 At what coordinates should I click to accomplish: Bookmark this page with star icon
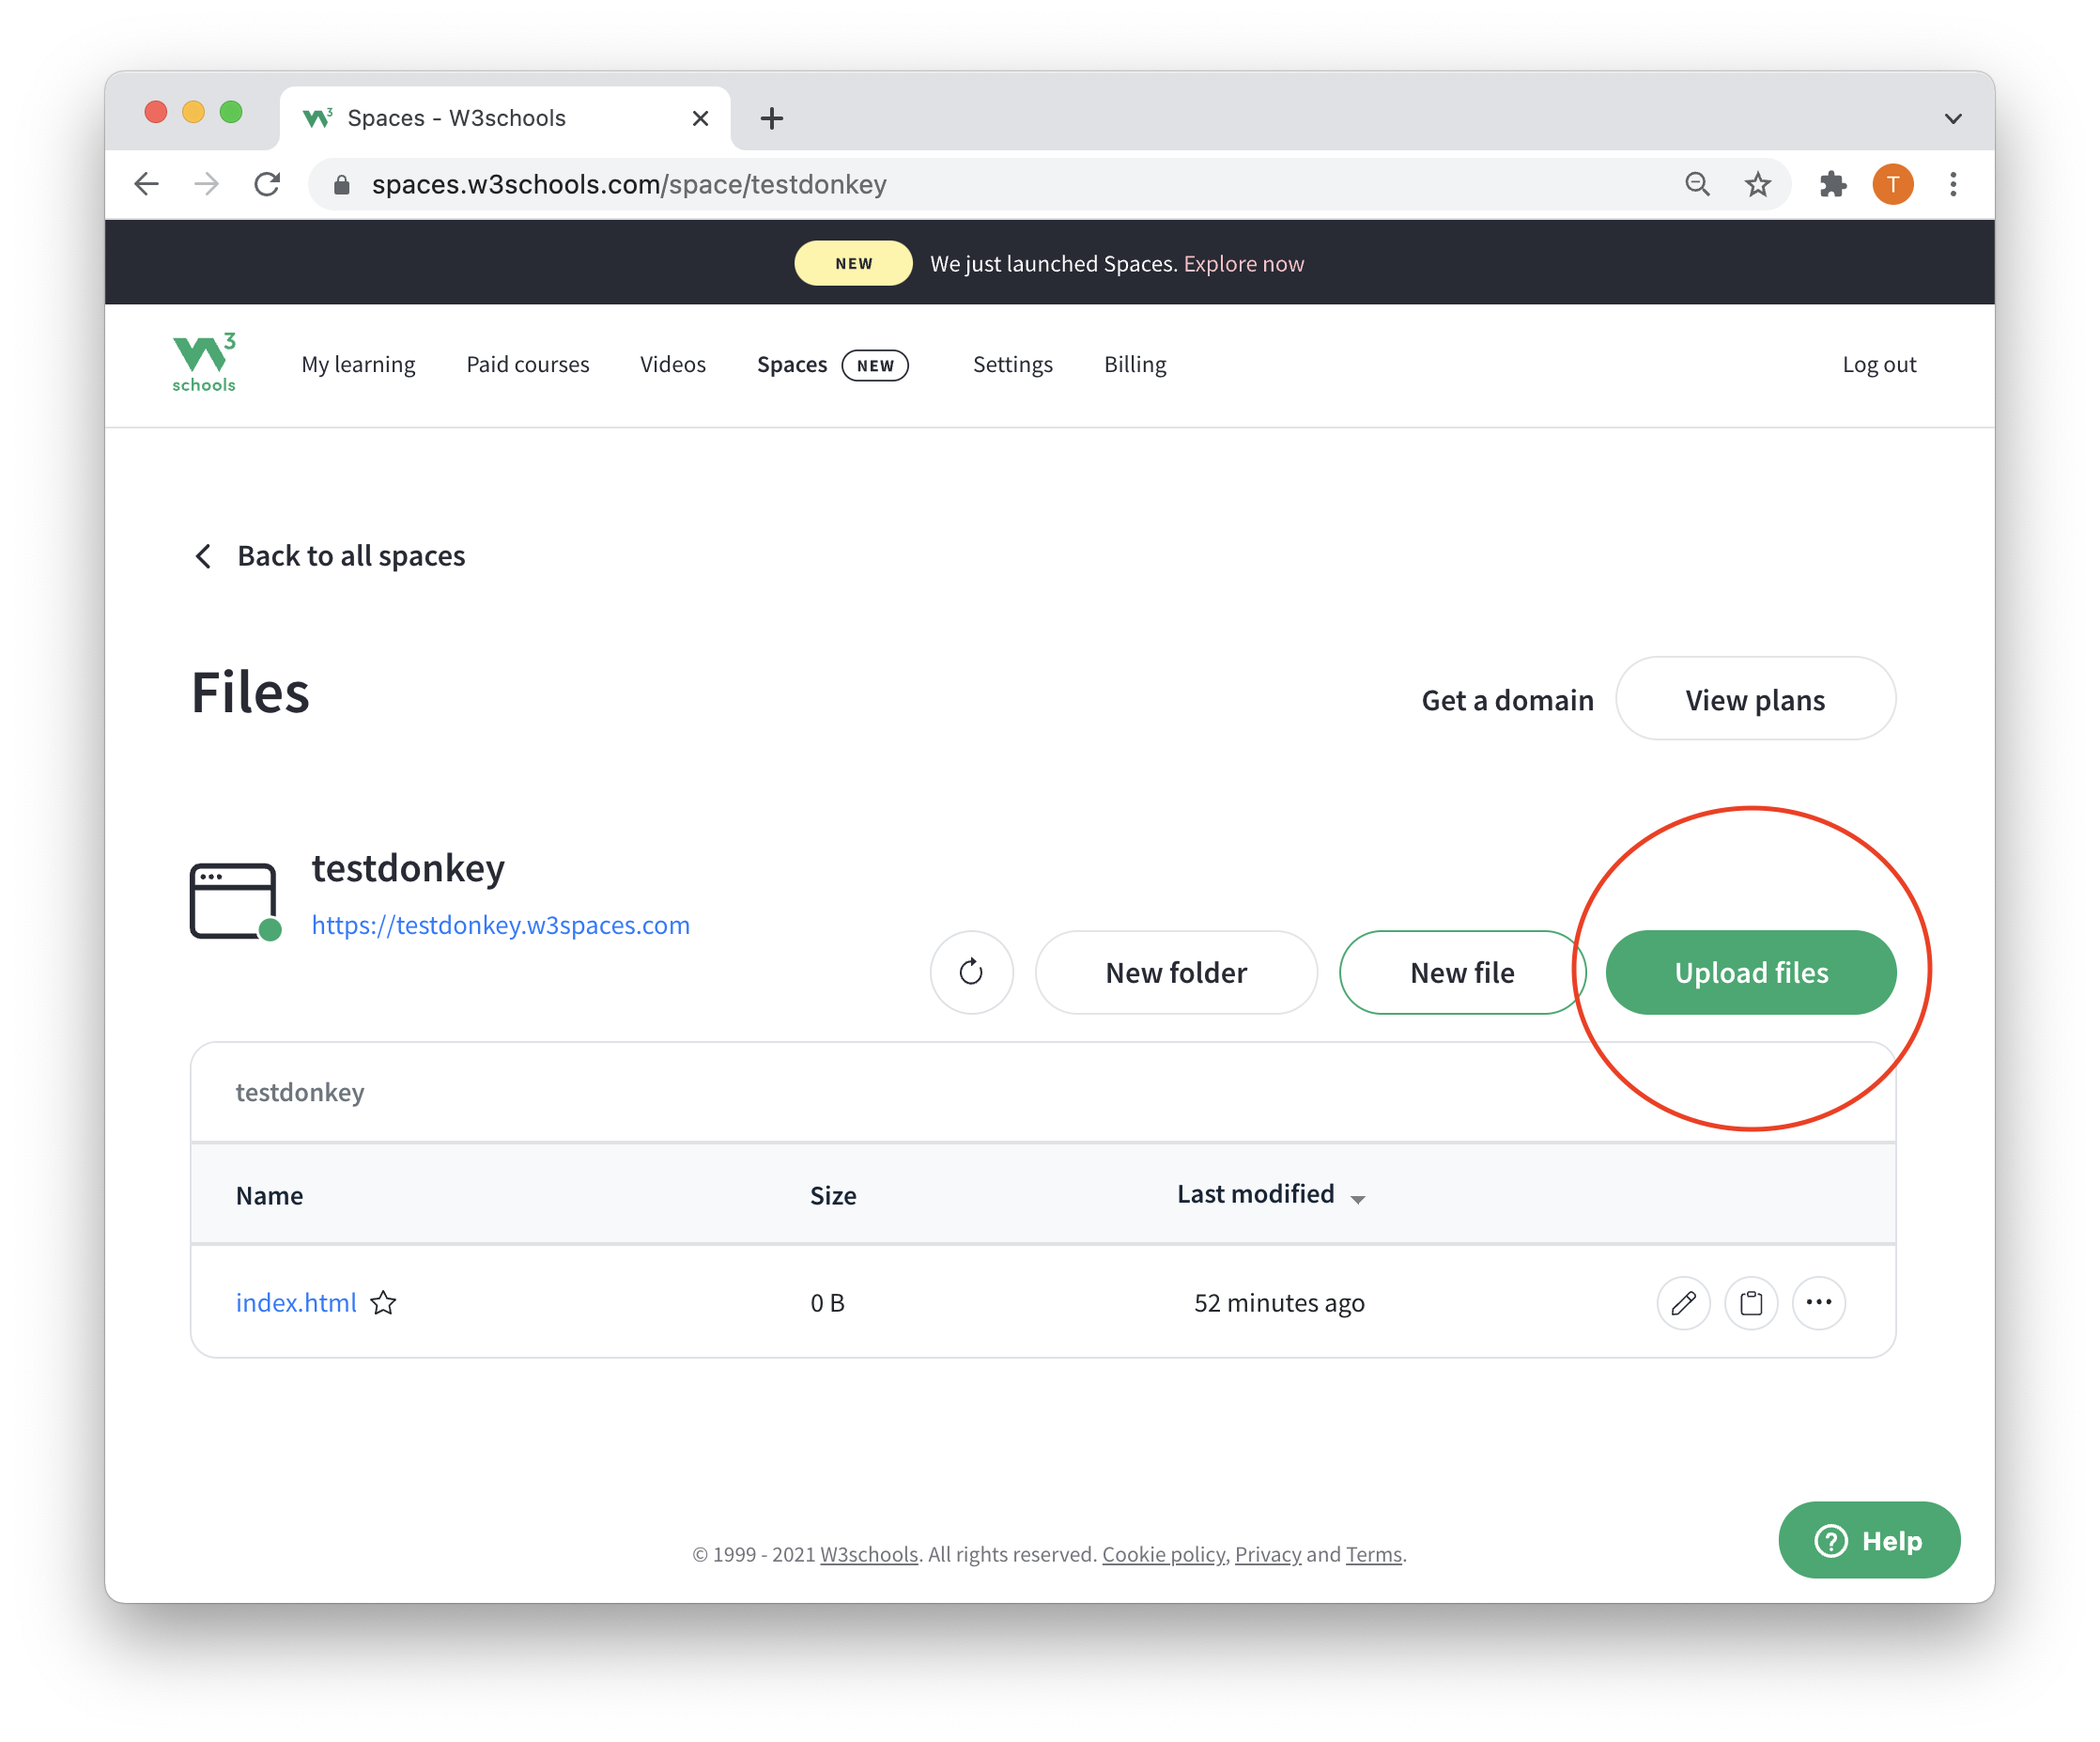point(1757,184)
